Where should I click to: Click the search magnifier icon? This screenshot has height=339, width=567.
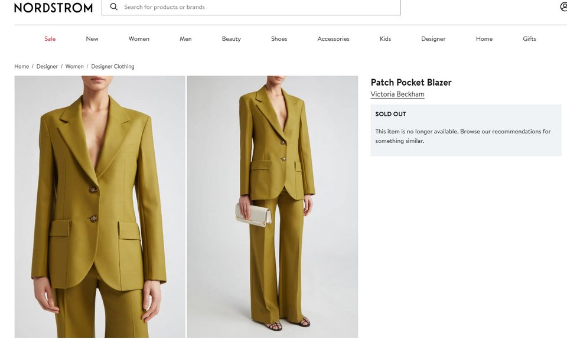[x=114, y=7]
